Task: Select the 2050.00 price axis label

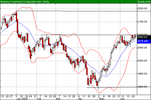Action: 142,48
